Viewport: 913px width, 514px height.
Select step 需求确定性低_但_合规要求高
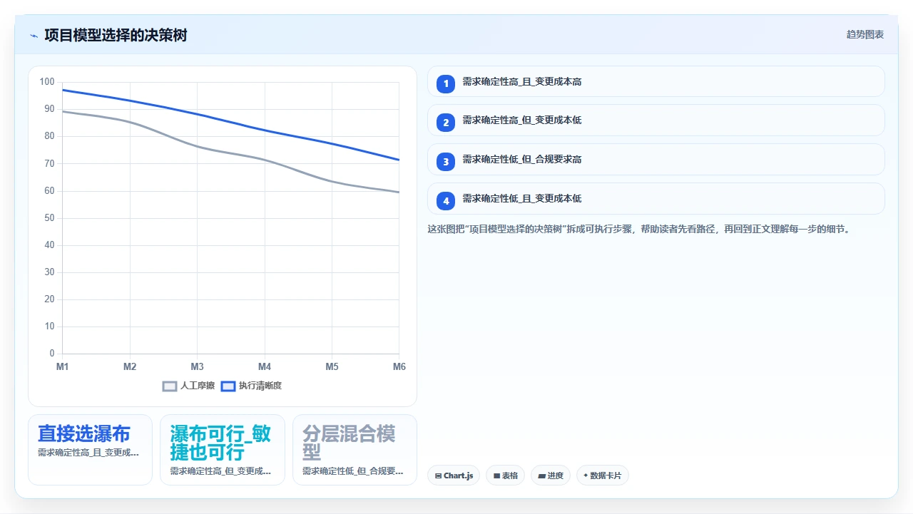(x=656, y=160)
